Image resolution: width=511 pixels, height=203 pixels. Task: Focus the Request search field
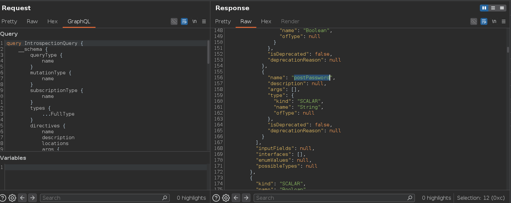tap(105, 198)
